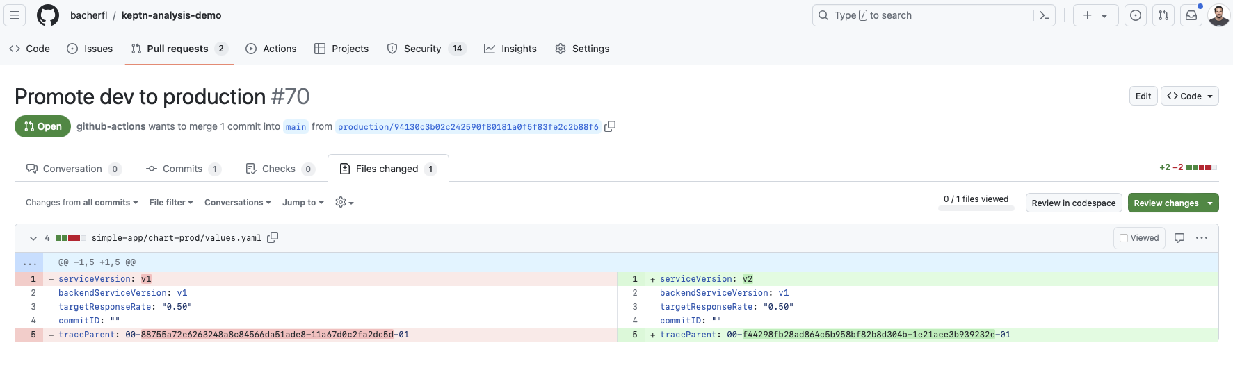This screenshot has height=370, width=1233.
Task: Expand hidden lines above the diff hunk
Action: (x=29, y=262)
